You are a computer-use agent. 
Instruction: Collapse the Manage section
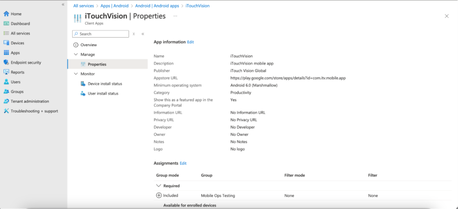pyautogui.click(x=76, y=54)
